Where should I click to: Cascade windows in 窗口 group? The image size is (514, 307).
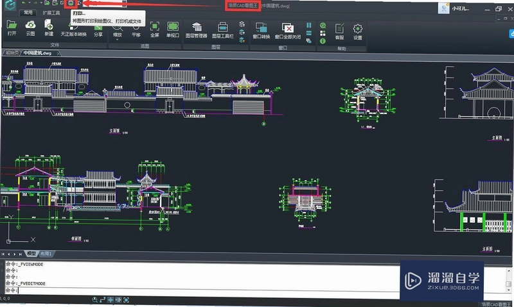309,41
